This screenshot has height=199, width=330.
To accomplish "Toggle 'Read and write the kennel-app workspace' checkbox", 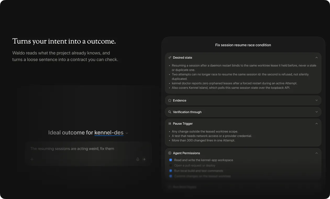I will click(171, 160).
